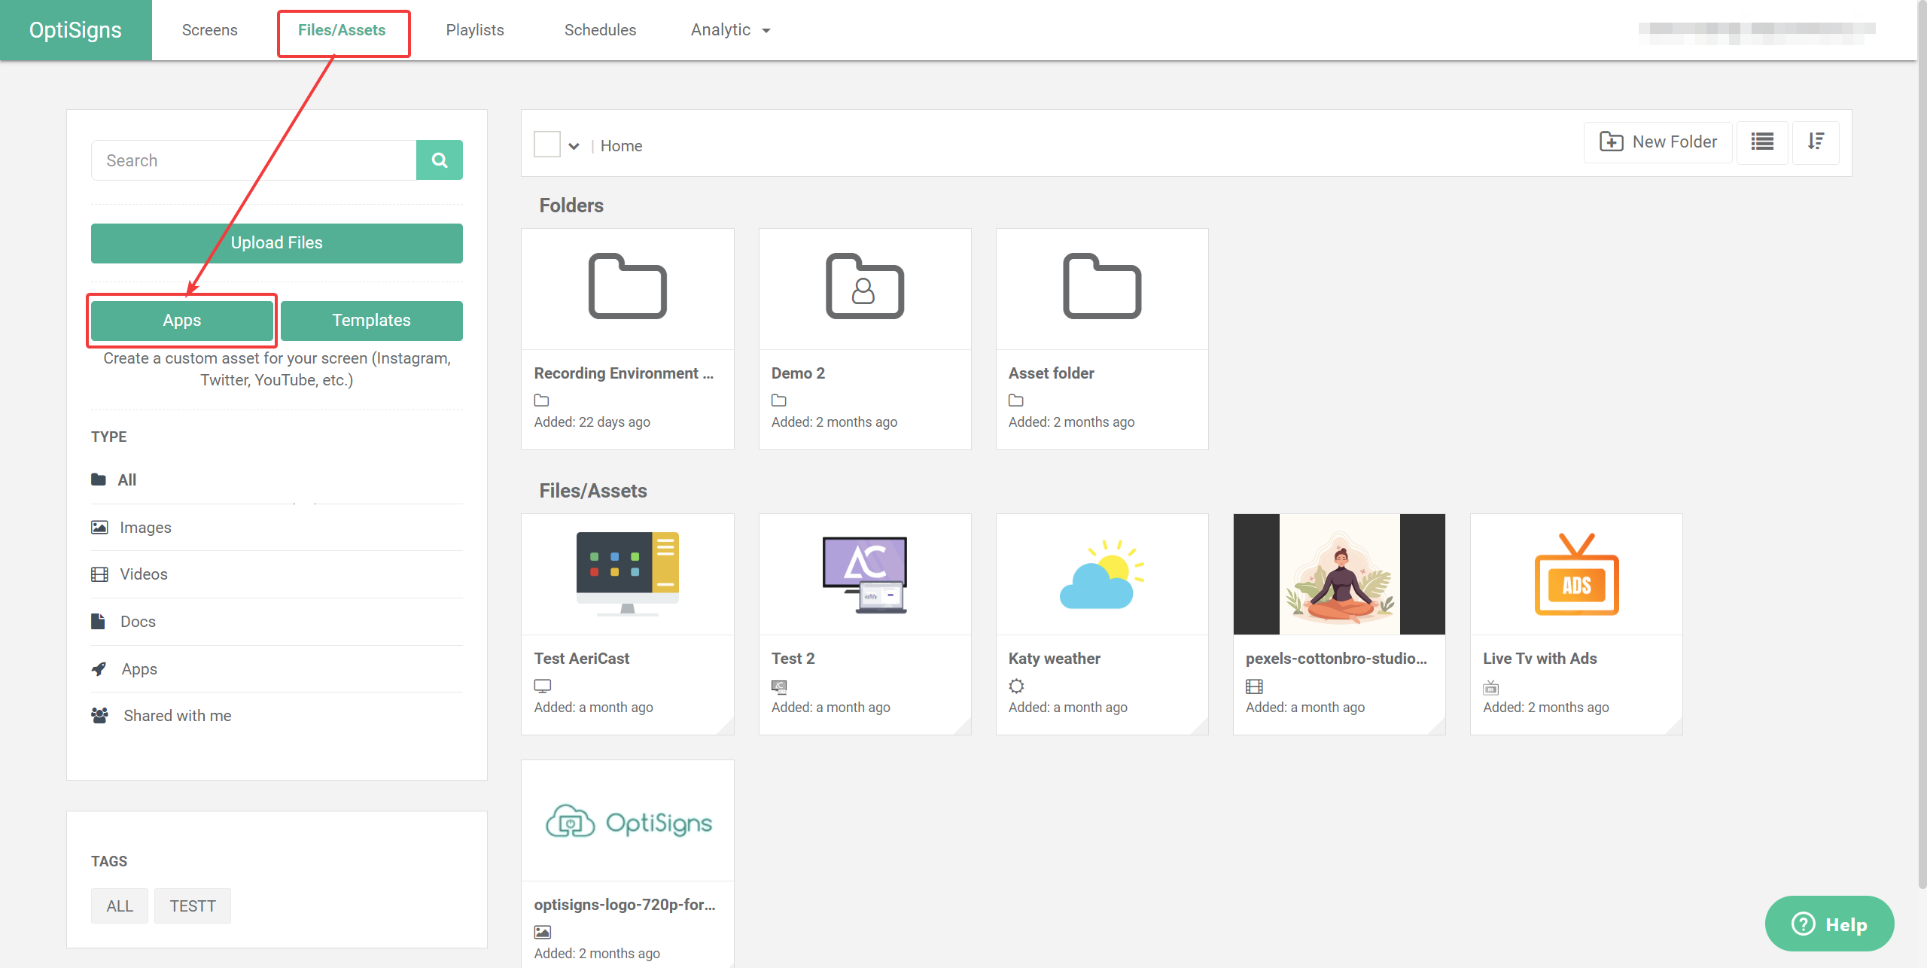Click the Asset folder name text
Screen dimensions: 1927x968
(x=1052, y=373)
